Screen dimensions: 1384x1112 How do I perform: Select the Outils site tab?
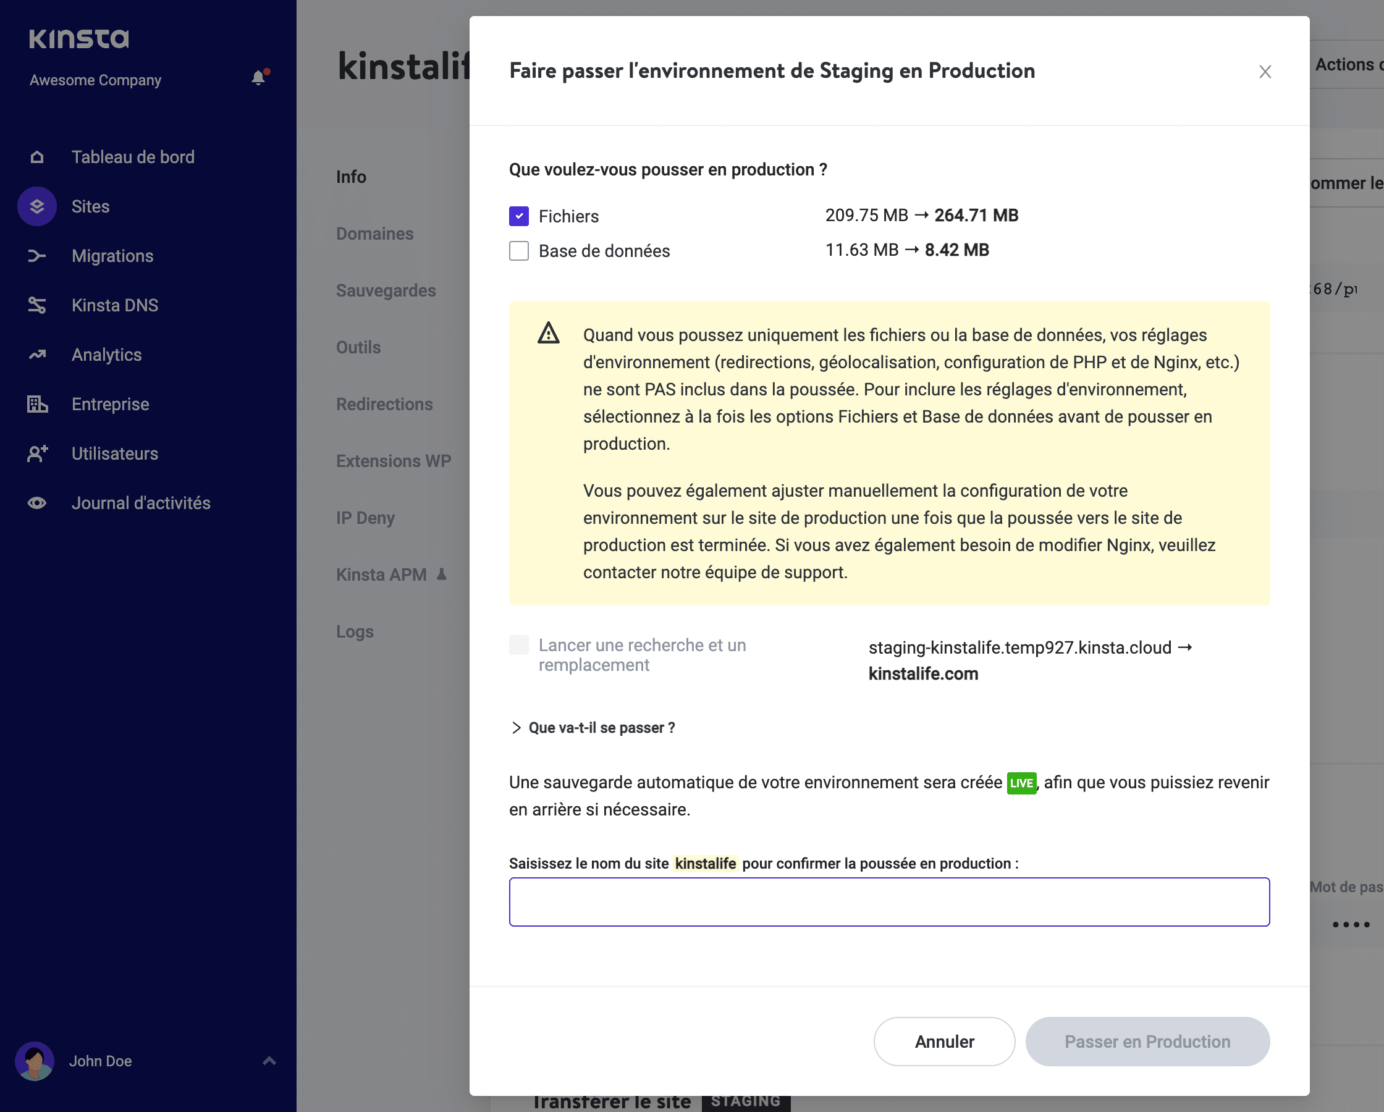pos(359,347)
